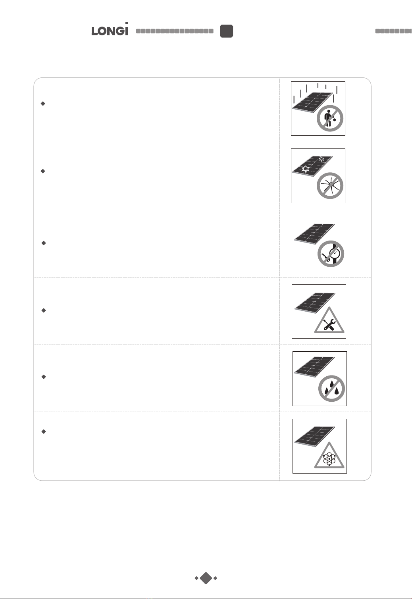This screenshot has width=412, height=599.
Task: Select the no-throwing-objects prohibition icon
Action: [x=330, y=118]
